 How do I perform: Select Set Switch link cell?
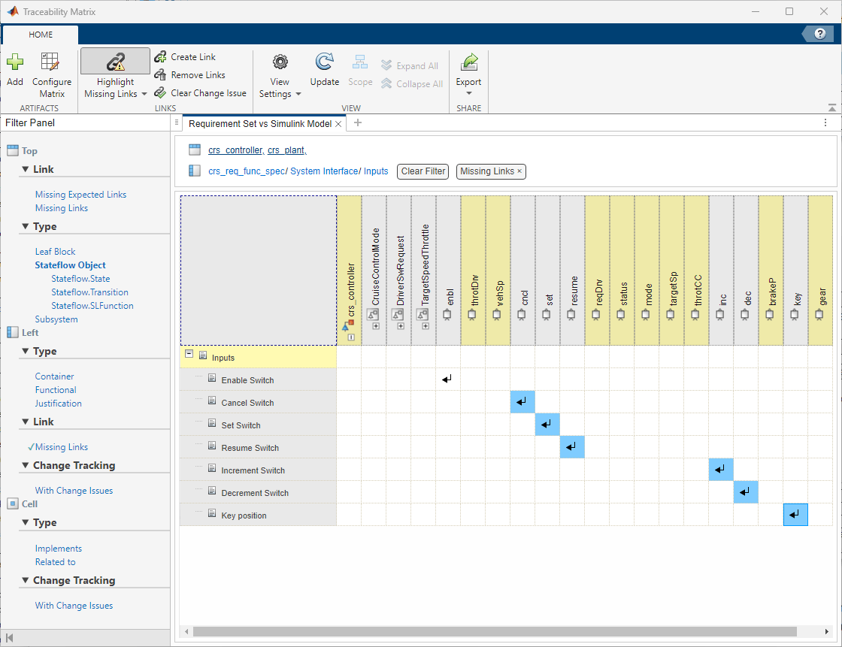[547, 424]
